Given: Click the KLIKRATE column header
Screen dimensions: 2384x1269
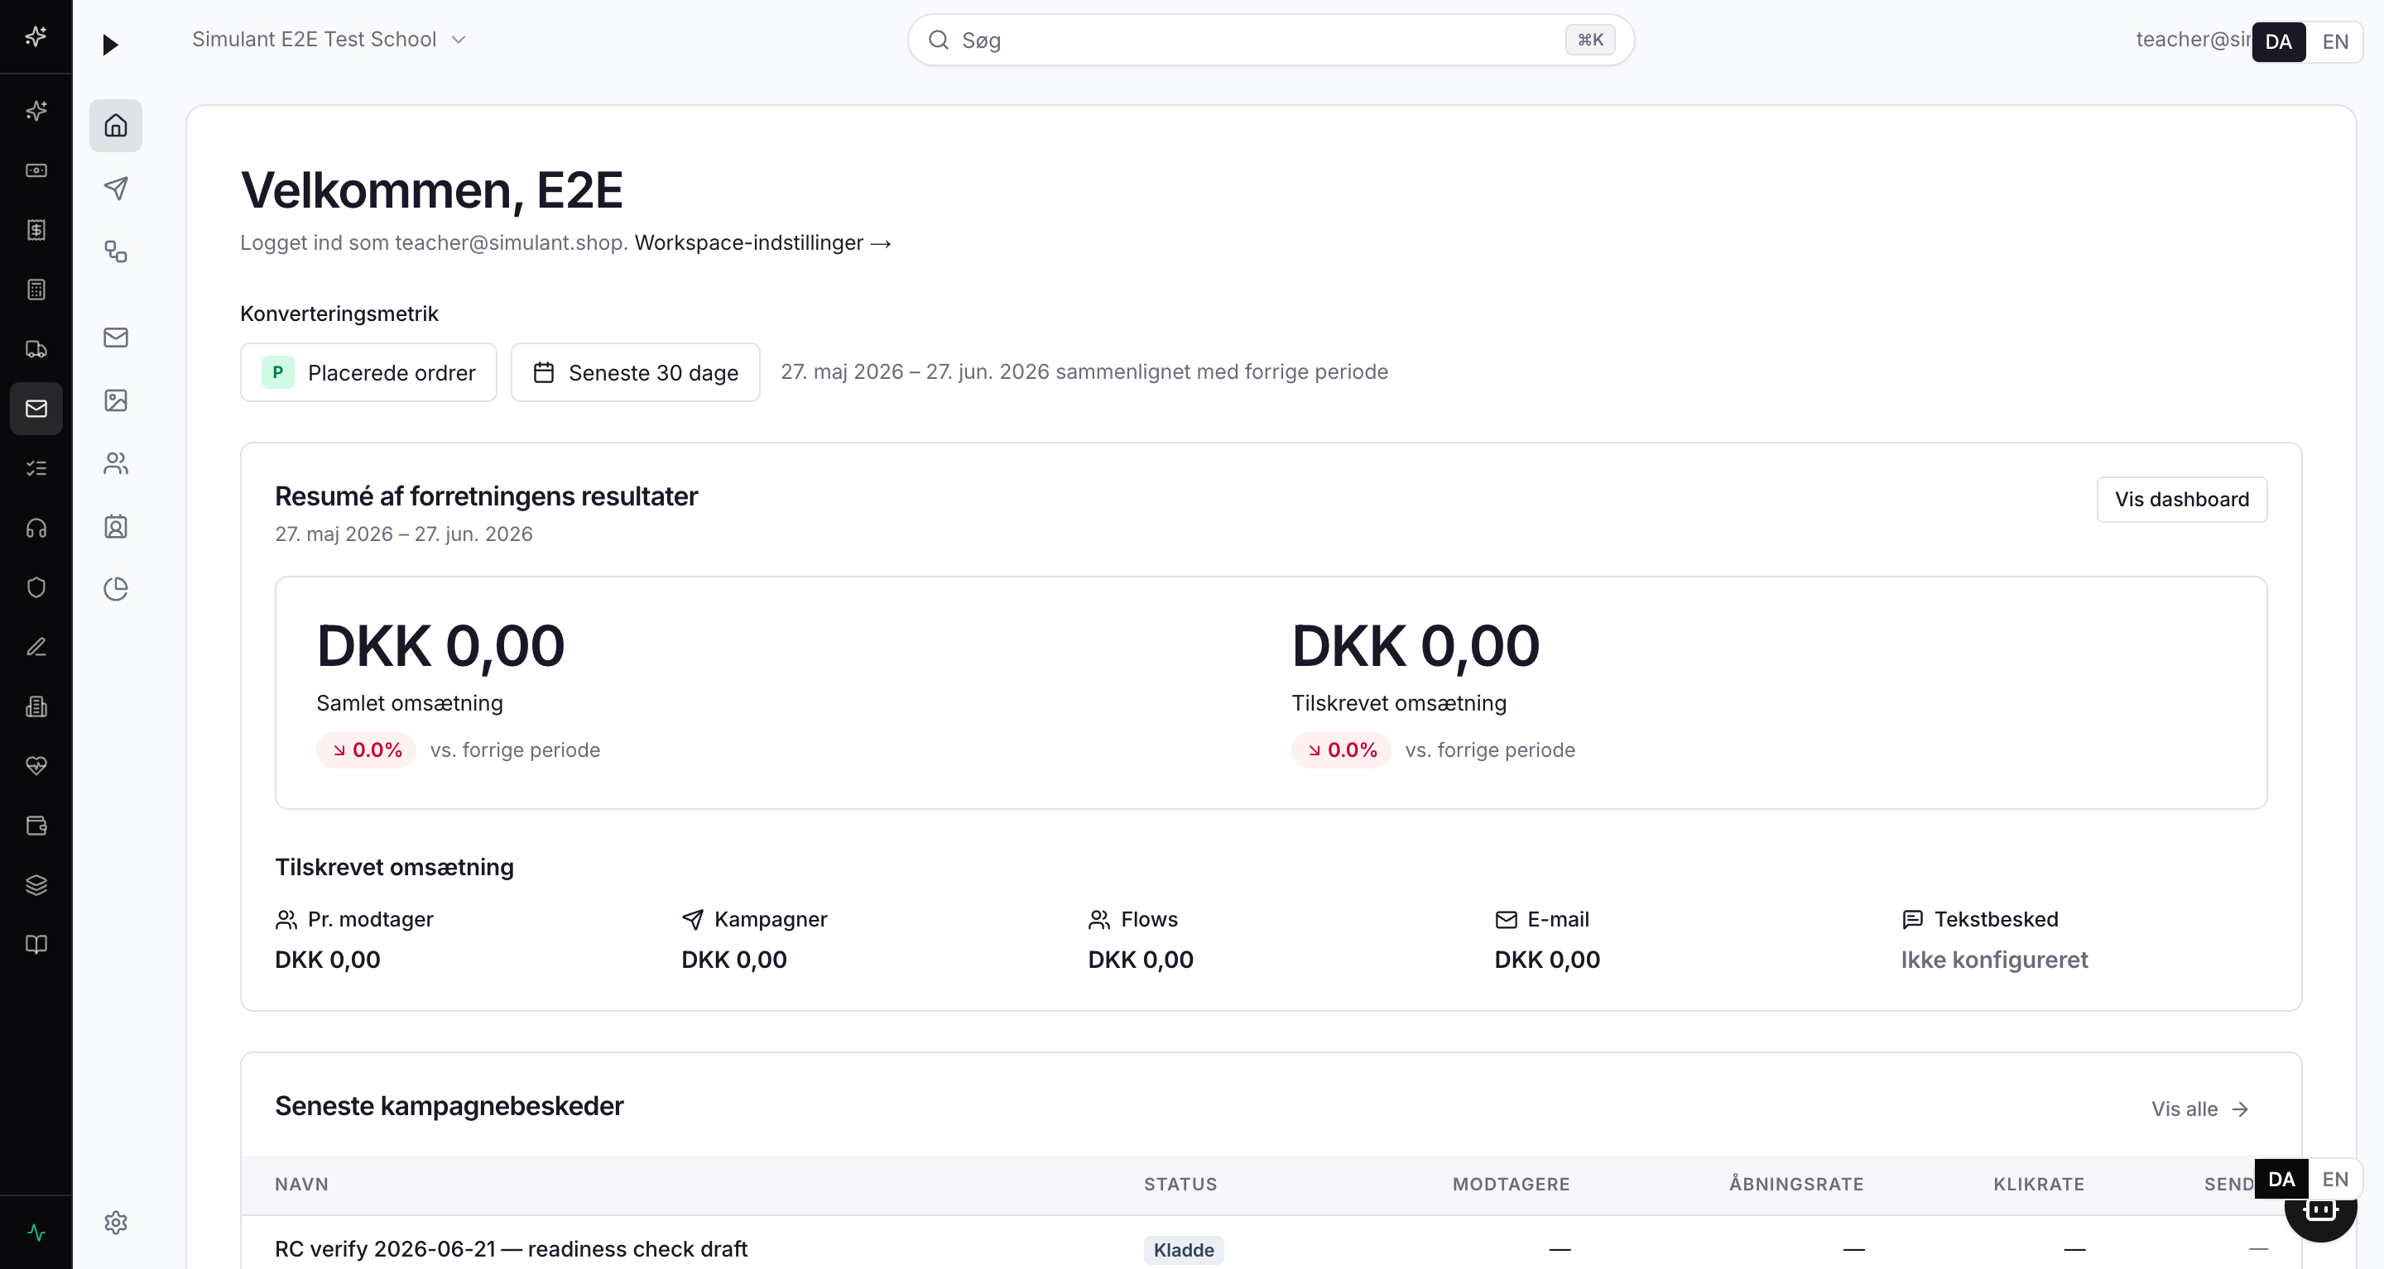Looking at the screenshot, I should point(2039,1184).
